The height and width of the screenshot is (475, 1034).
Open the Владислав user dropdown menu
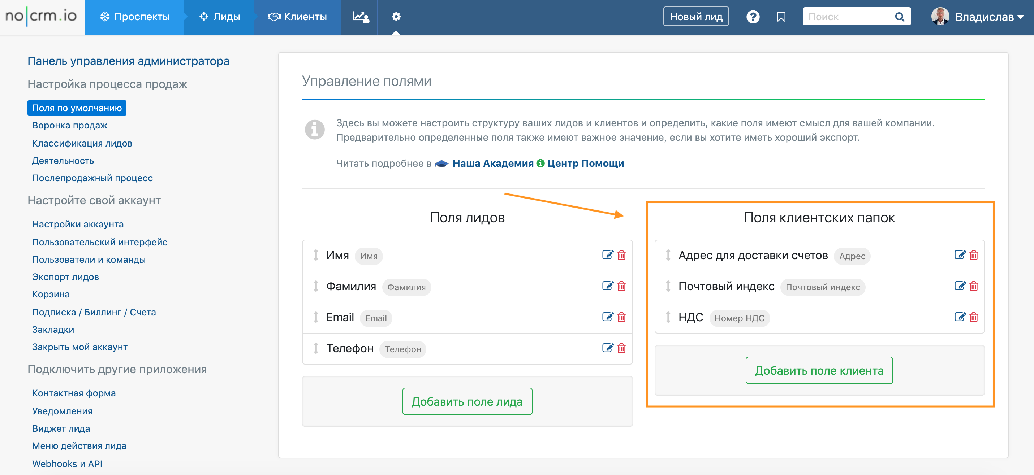pos(977,17)
